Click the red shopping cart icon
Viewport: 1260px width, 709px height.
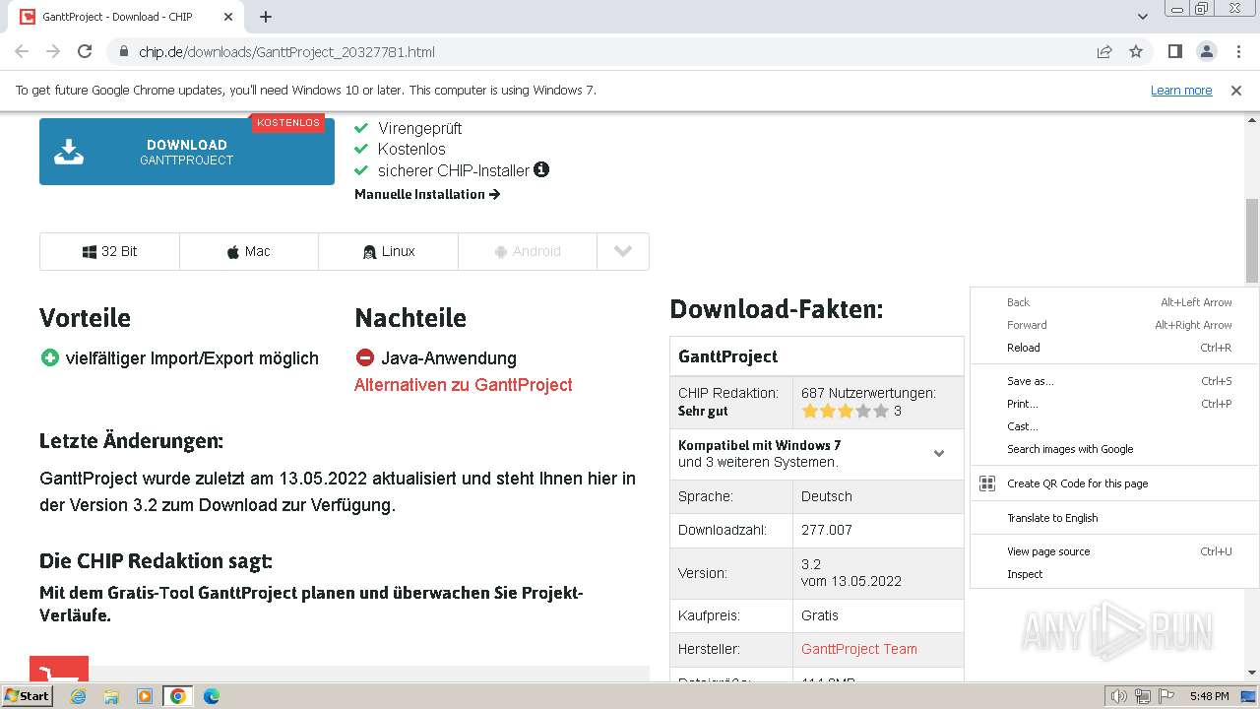[59, 669]
